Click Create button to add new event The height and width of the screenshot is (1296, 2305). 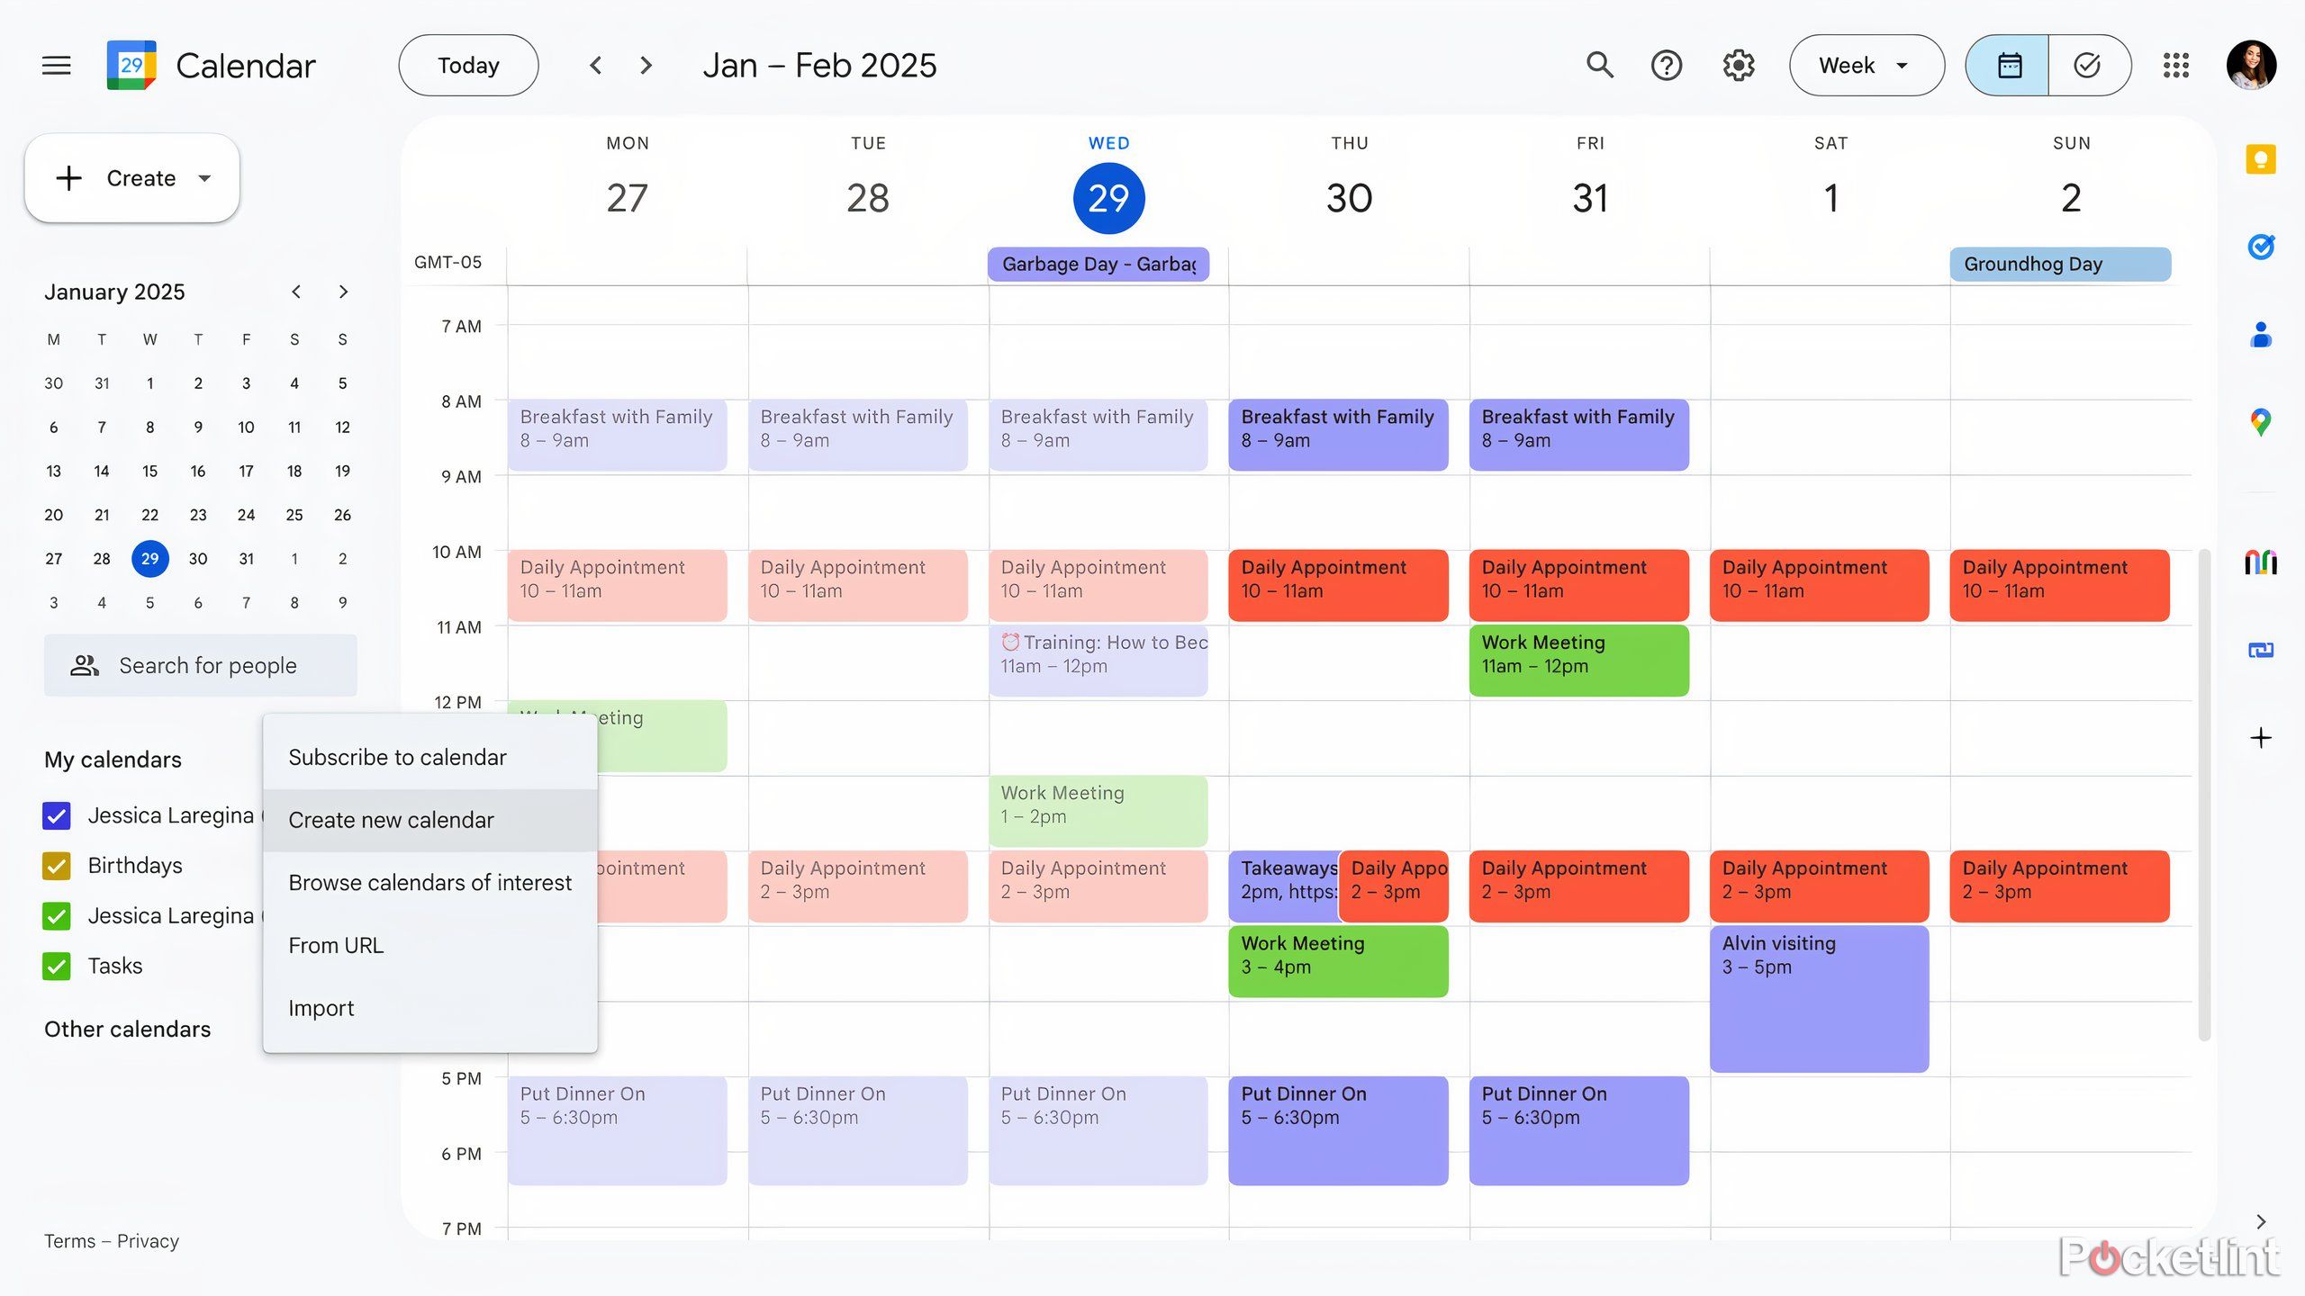(131, 177)
